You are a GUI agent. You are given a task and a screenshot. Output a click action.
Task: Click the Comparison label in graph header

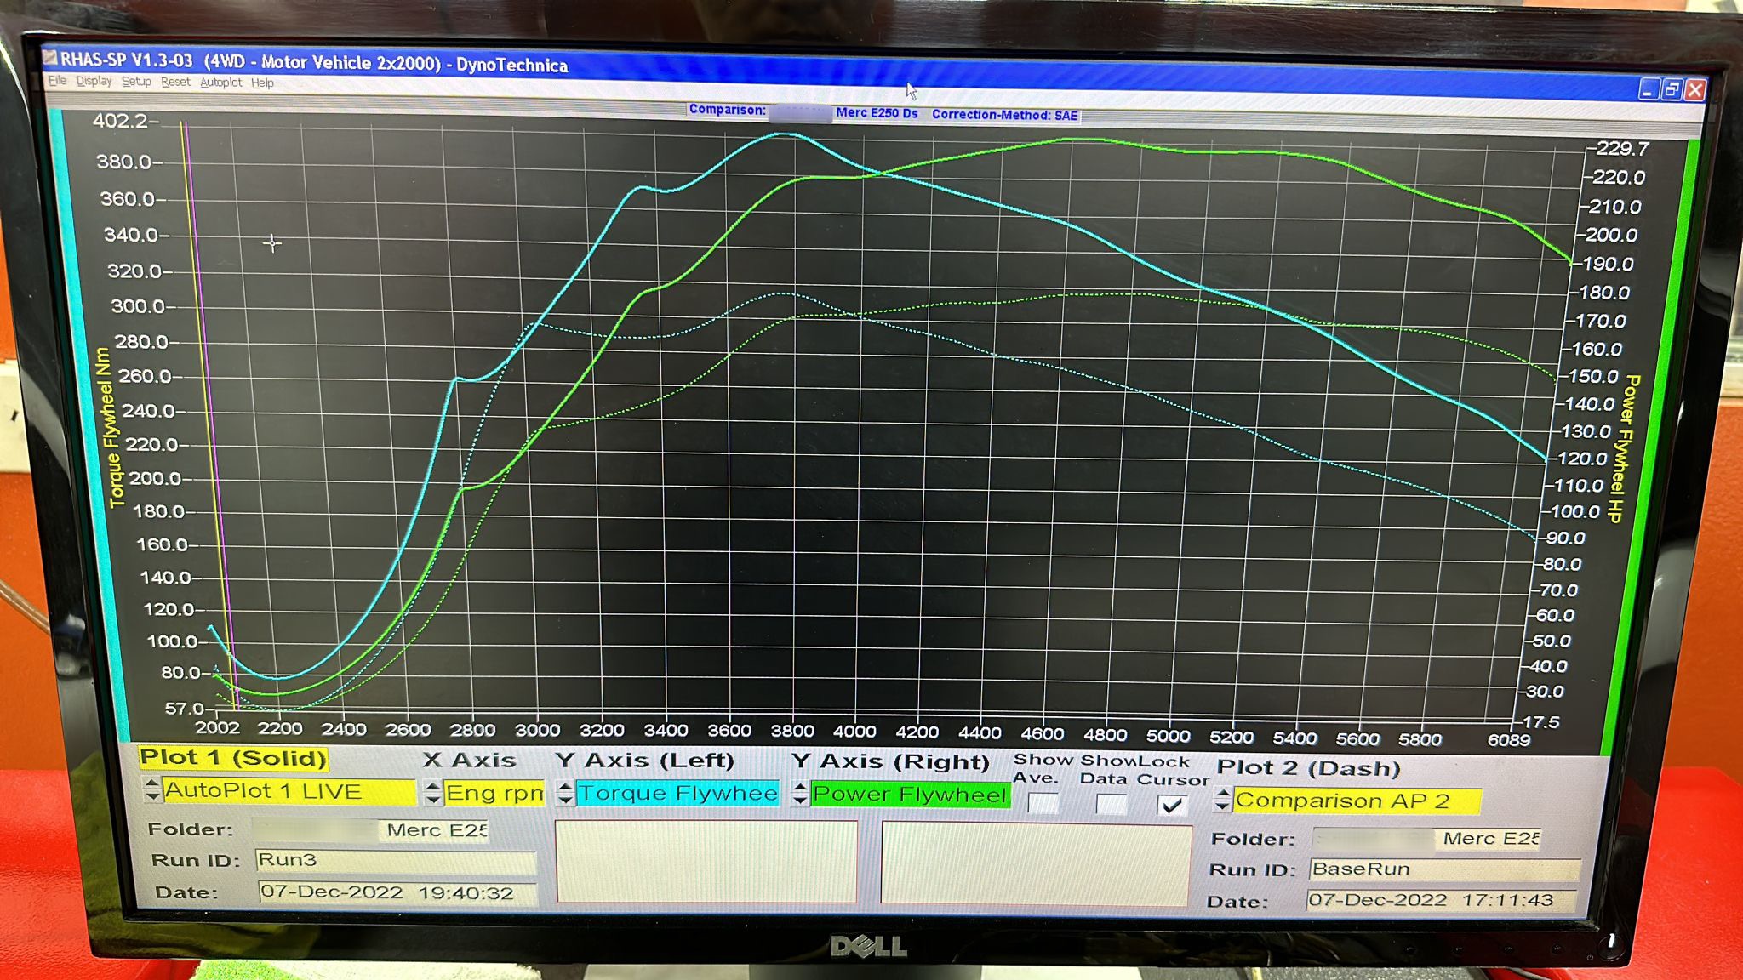(x=728, y=110)
